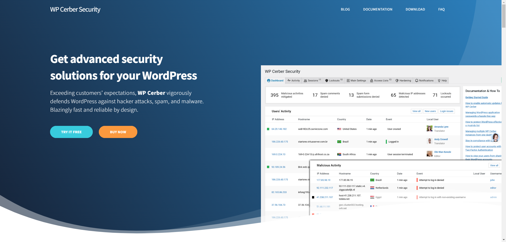Click the Notifications bell icon
The height and width of the screenshot is (242, 506).
click(417, 81)
